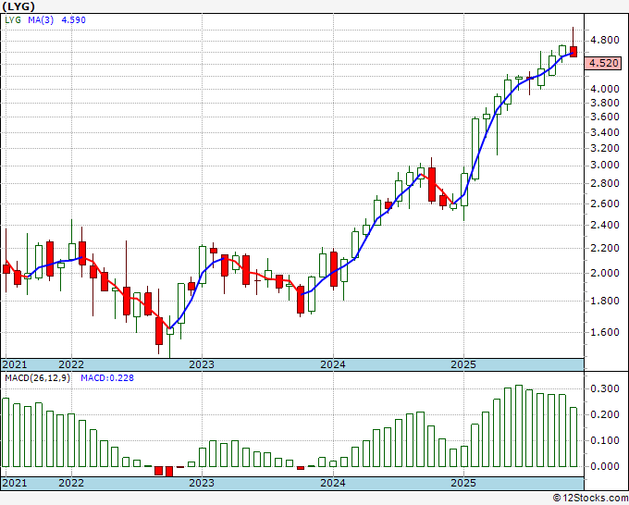
Task: Click the 2.800 price axis label
Action: tap(605, 184)
